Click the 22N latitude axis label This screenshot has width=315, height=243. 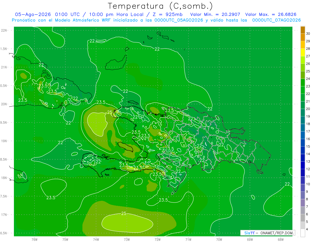4,30
